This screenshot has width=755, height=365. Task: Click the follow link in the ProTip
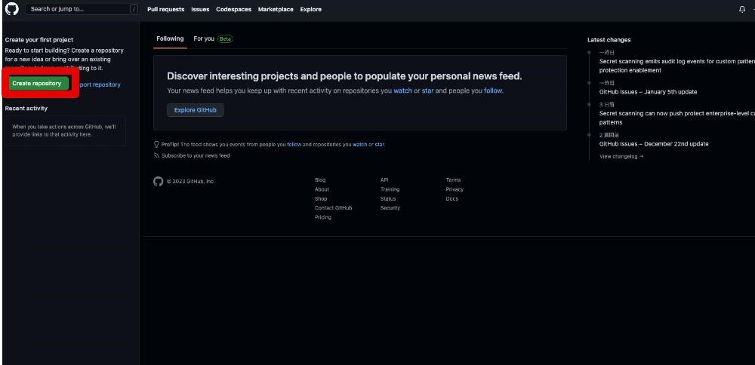pos(294,144)
